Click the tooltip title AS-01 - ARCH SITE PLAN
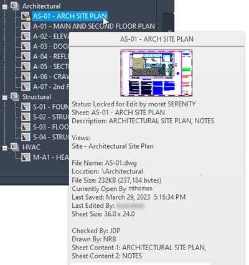 pyautogui.click(x=157, y=39)
